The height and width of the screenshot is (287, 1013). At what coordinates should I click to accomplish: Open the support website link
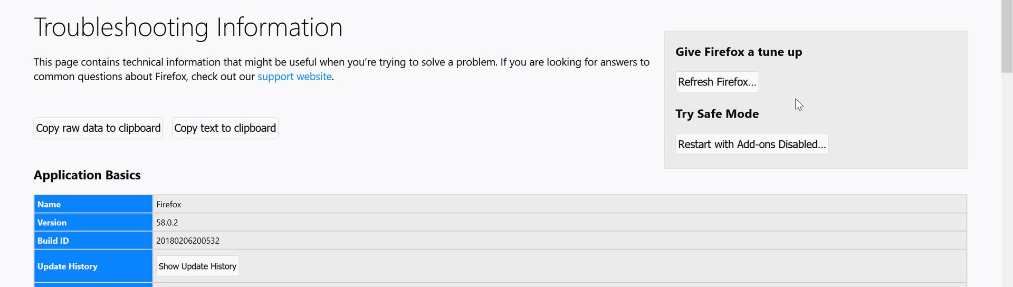tap(294, 76)
